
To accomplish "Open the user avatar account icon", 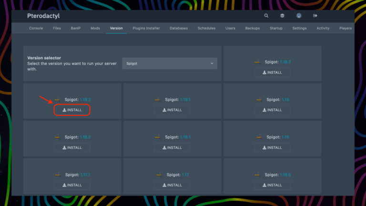I will pyautogui.click(x=299, y=16).
